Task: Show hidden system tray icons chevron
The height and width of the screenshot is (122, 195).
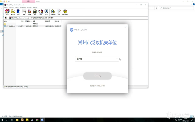Action: [174, 120]
